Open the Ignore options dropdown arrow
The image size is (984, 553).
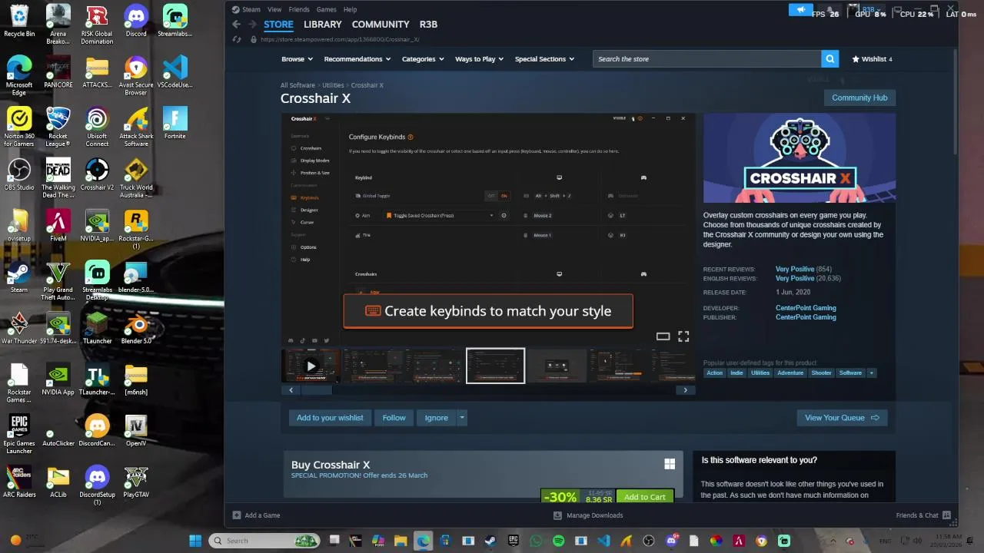coord(461,418)
